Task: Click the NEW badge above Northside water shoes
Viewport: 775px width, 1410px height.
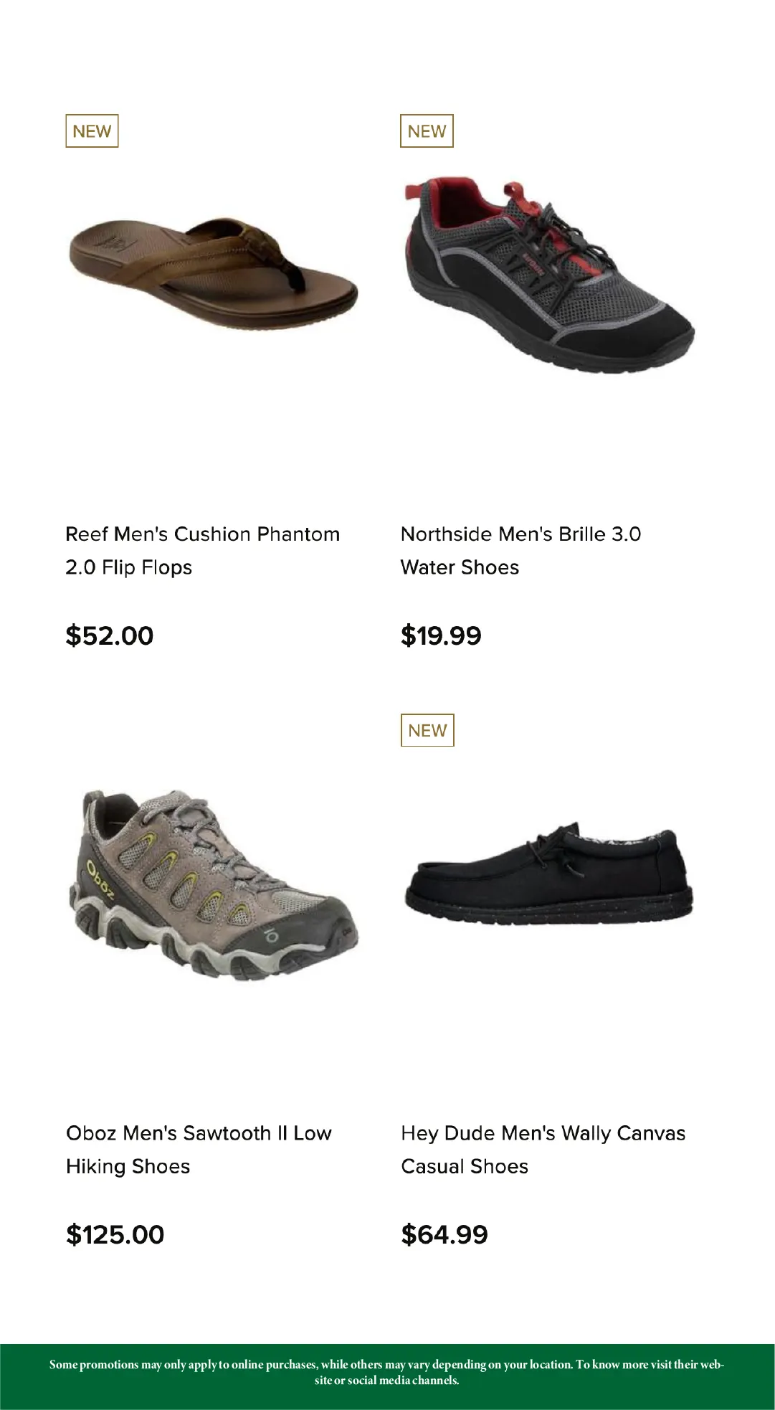Action: pos(427,131)
